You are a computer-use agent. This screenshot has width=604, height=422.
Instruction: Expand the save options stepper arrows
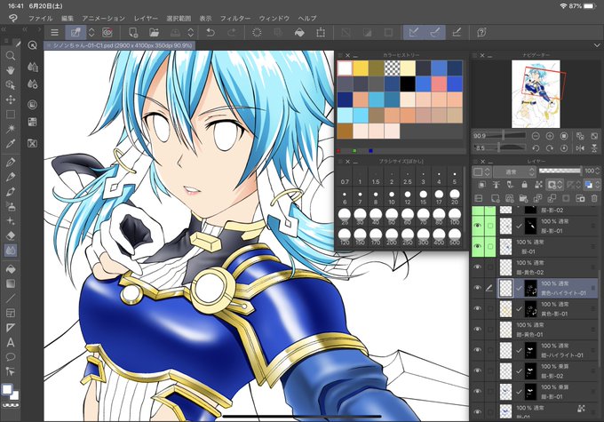(191, 33)
